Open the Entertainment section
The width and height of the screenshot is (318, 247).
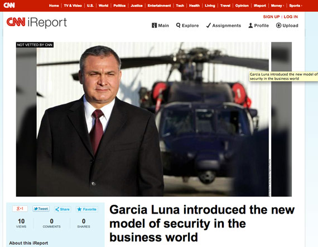[159, 6]
